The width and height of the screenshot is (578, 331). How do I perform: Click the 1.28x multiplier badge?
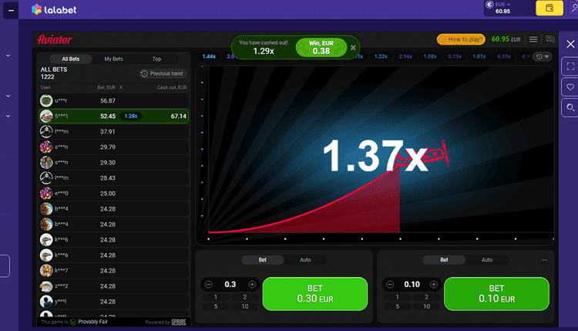131,117
